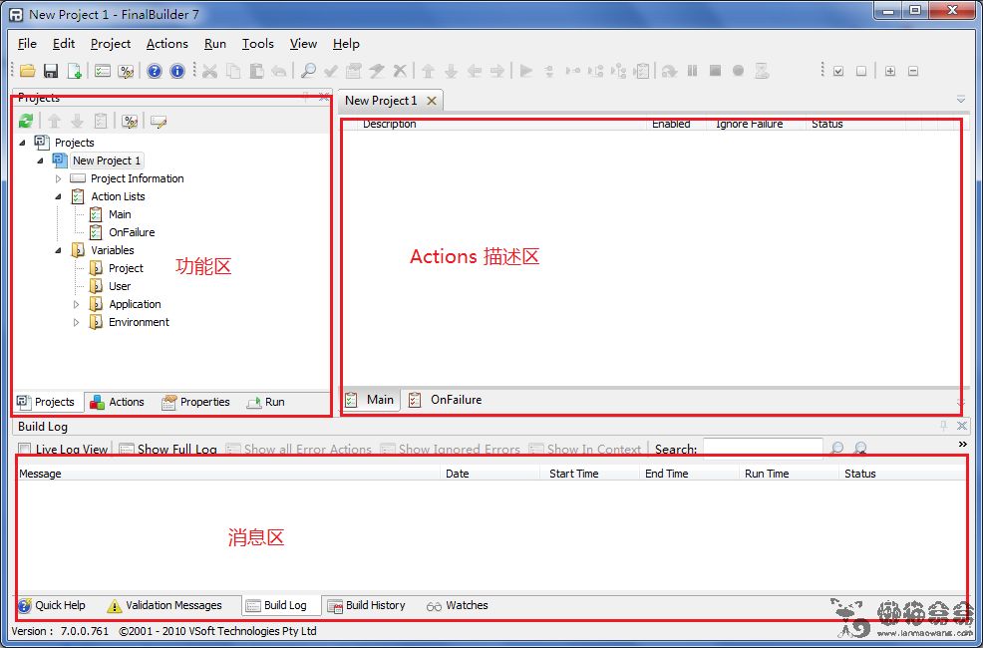Image resolution: width=983 pixels, height=648 pixels.
Task: Open the Run menu
Action: (x=215, y=43)
